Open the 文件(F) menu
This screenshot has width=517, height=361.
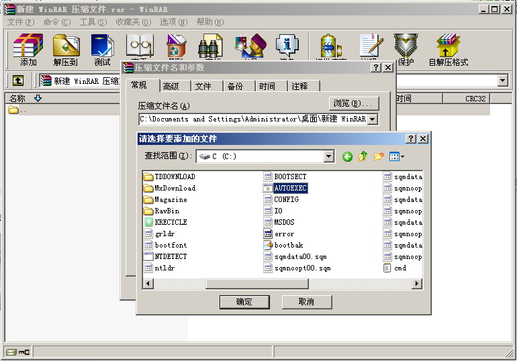coord(21,22)
